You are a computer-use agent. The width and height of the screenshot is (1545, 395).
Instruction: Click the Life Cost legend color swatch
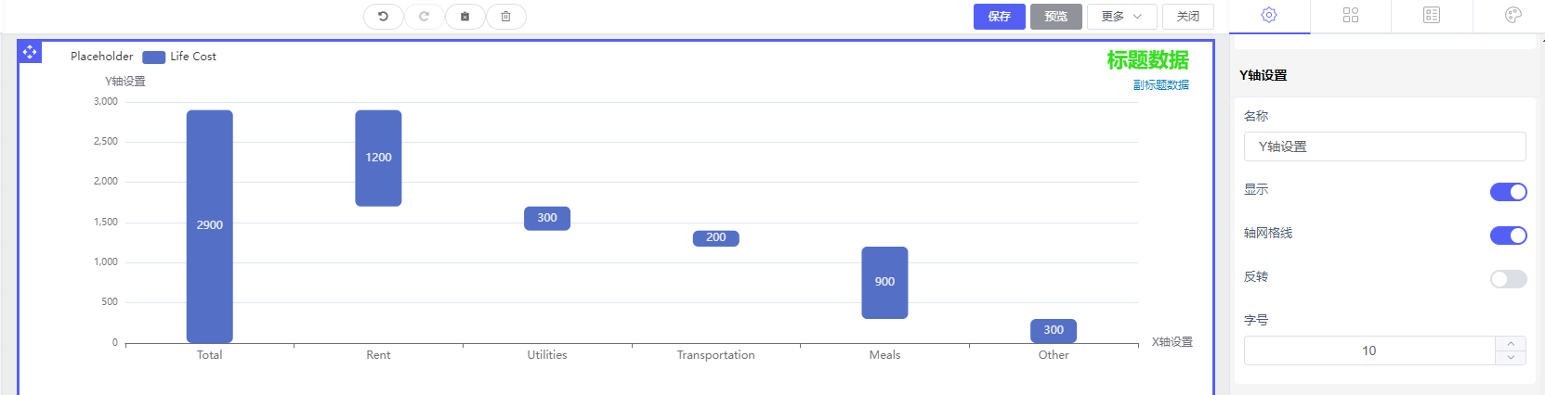(x=153, y=57)
